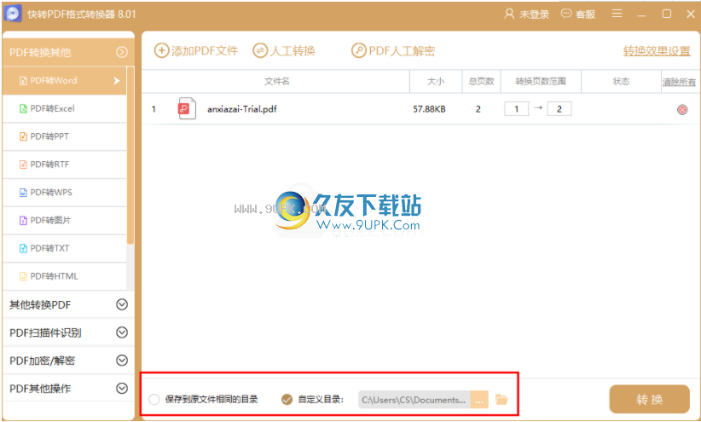Click the output path field C:\Users\CS\Documents
This screenshot has width=701, height=422.
tap(414, 400)
